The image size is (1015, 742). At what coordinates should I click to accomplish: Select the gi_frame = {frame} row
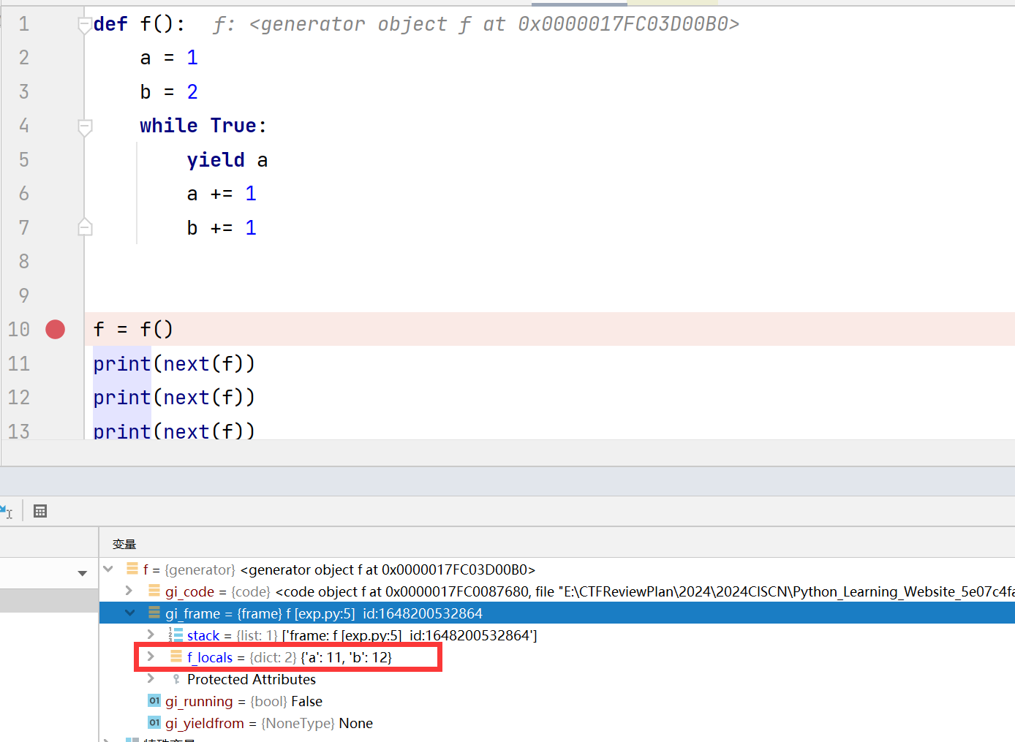(557, 613)
